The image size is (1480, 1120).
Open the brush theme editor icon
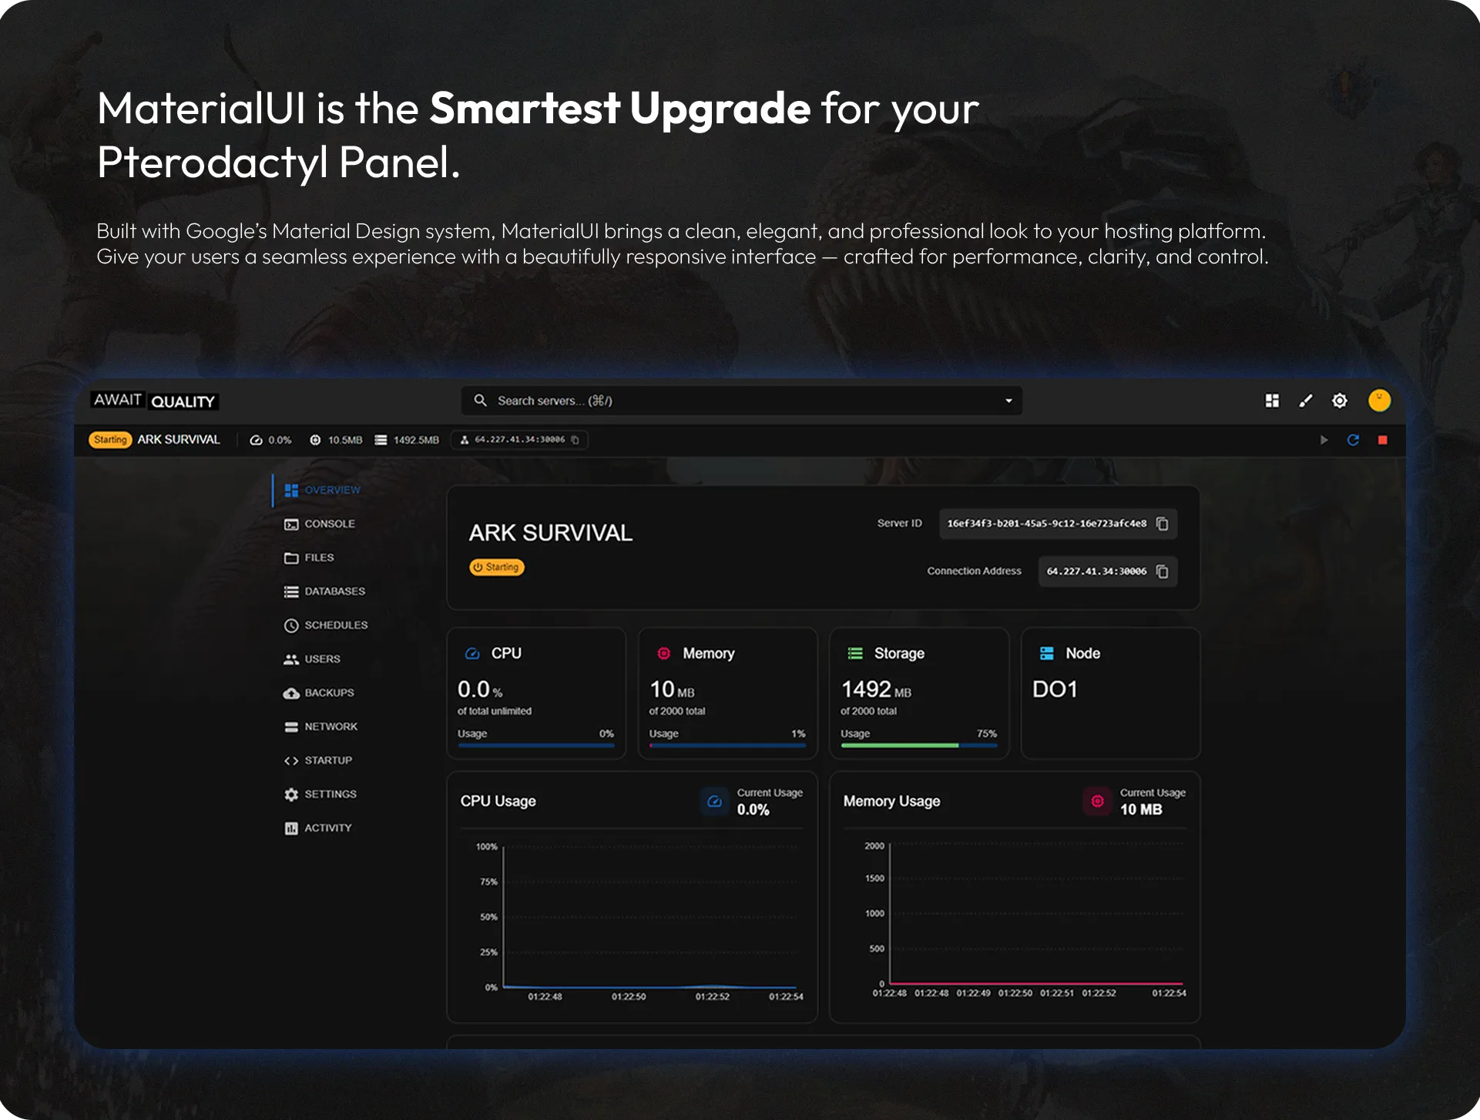pyautogui.click(x=1306, y=401)
